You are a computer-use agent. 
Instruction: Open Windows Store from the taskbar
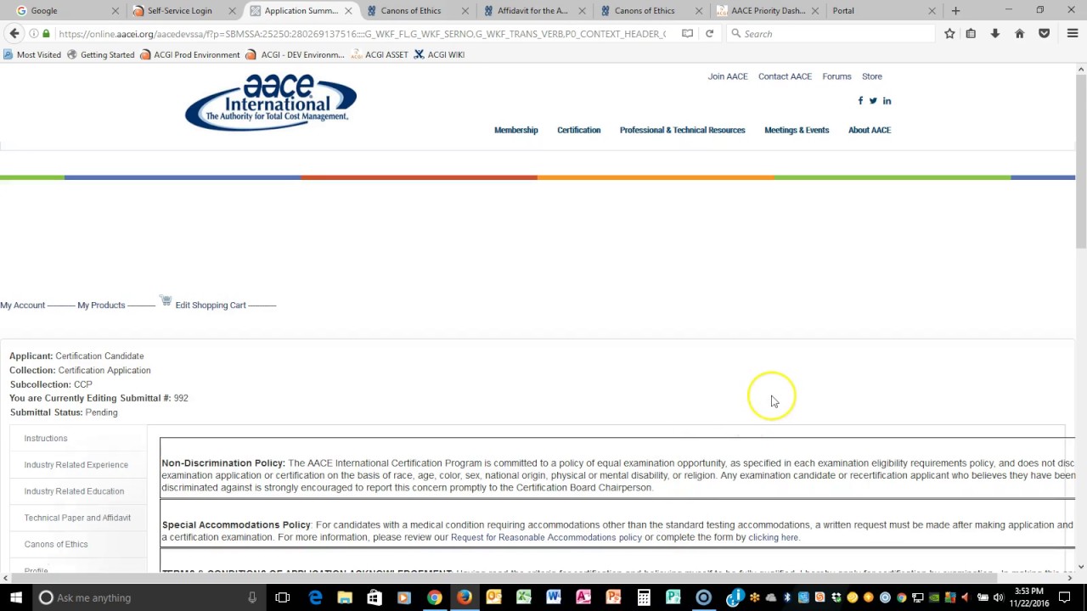[x=375, y=597]
